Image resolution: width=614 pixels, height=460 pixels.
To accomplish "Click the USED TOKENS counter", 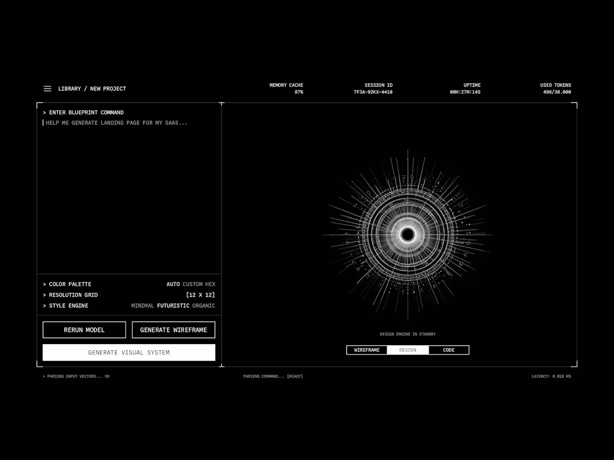I will coord(555,88).
